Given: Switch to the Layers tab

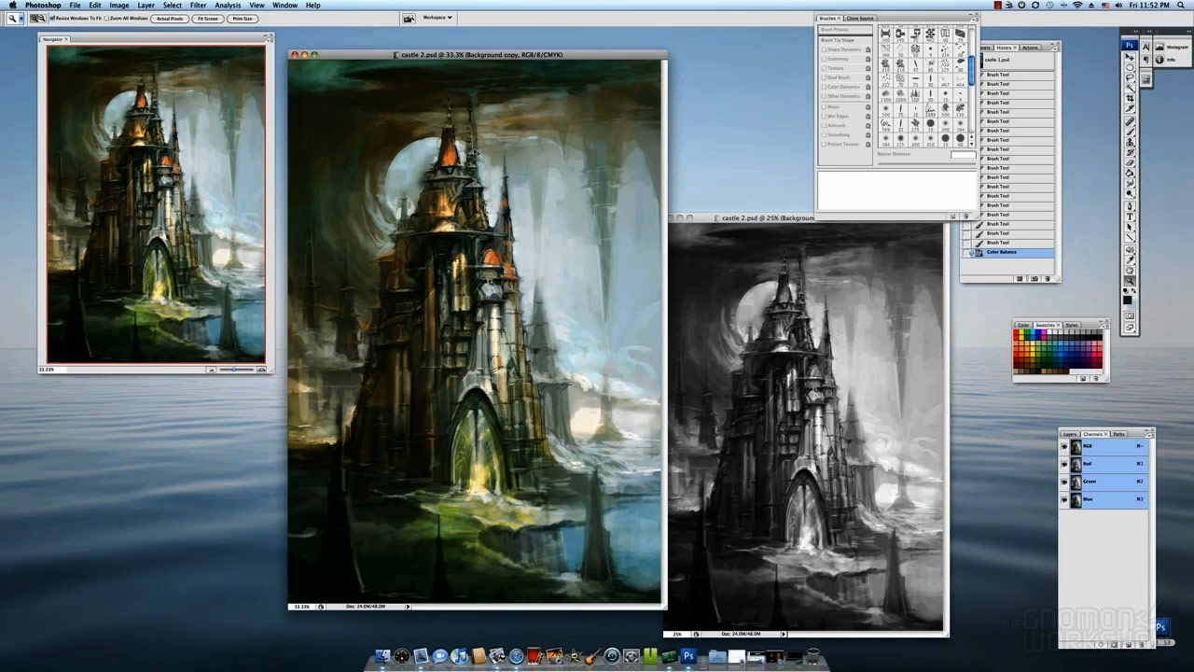Looking at the screenshot, I should click(1070, 434).
